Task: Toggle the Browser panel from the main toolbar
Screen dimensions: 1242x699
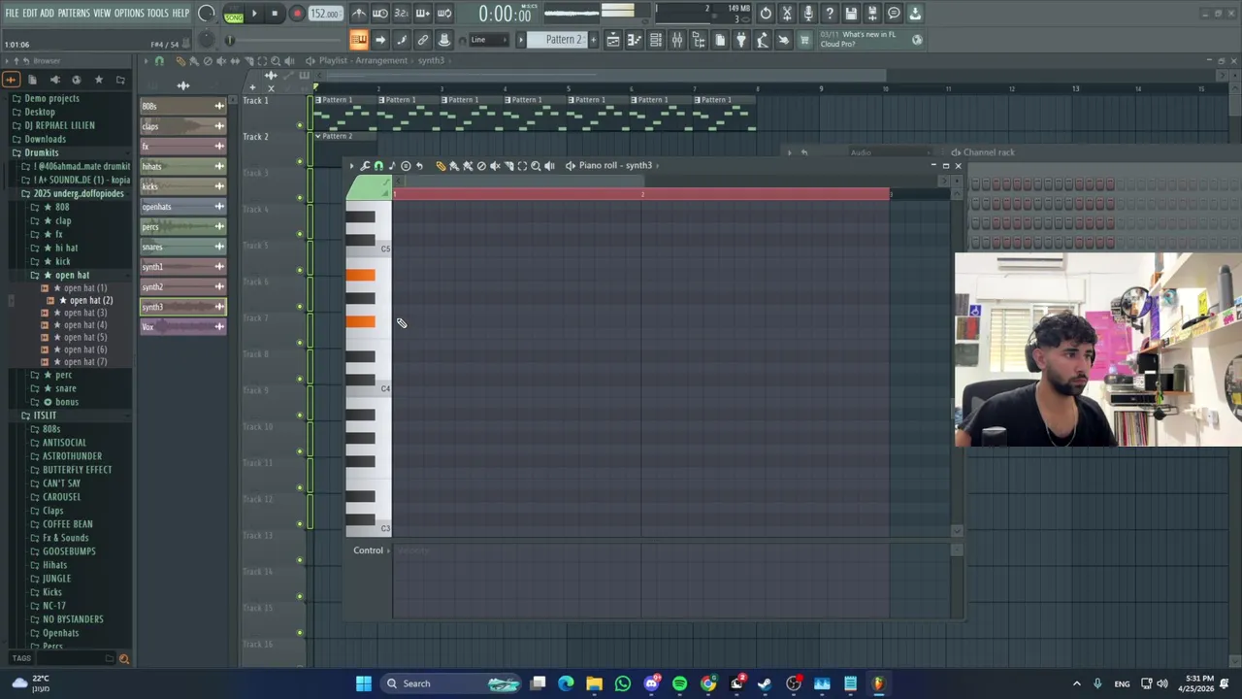Action: pyautogui.click(x=699, y=40)
